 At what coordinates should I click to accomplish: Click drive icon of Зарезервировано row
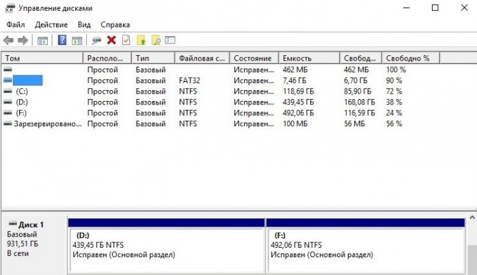tap(8, 124)
